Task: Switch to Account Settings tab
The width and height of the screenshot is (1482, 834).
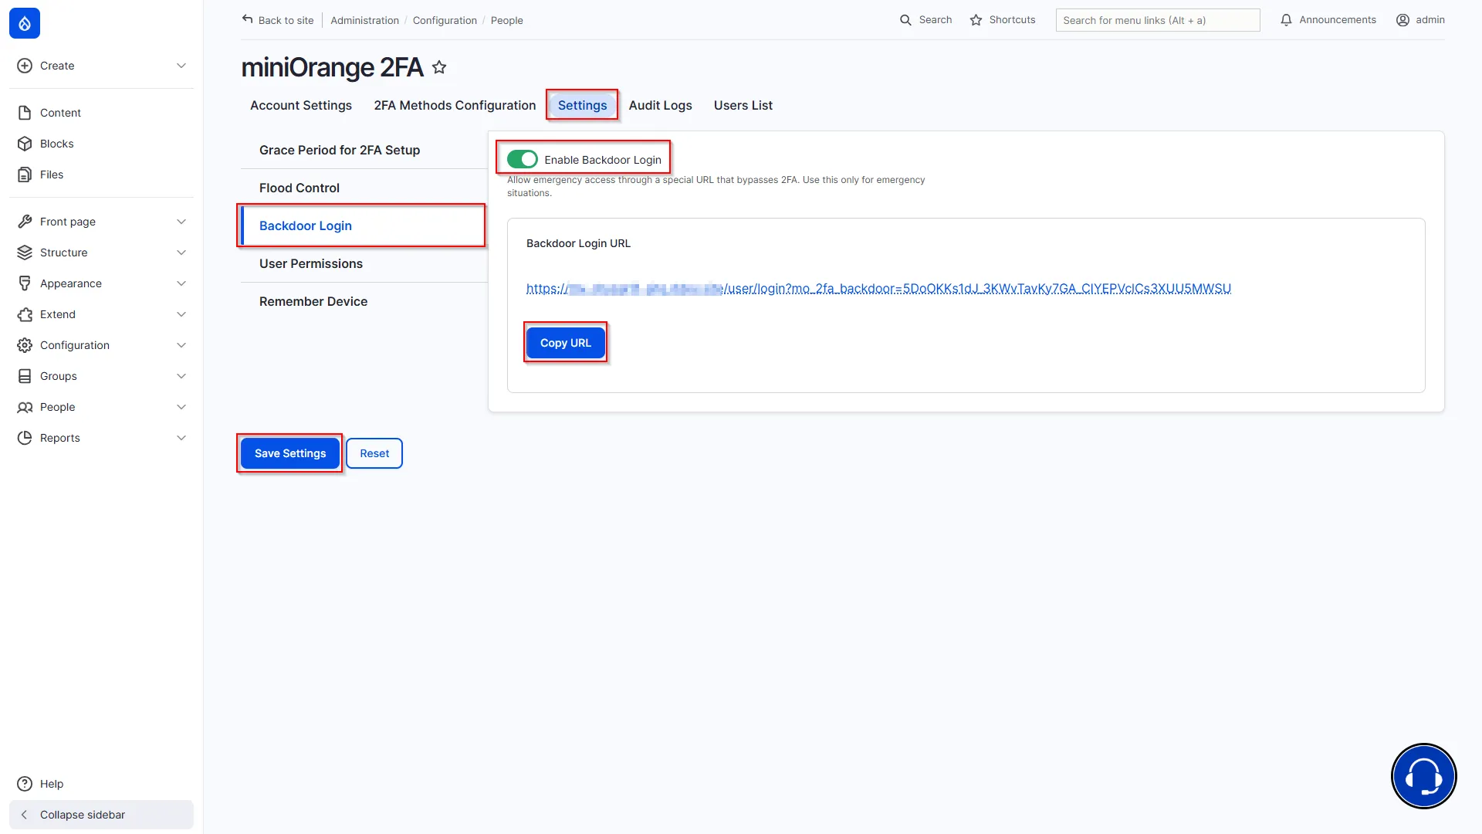Action: 301,105
